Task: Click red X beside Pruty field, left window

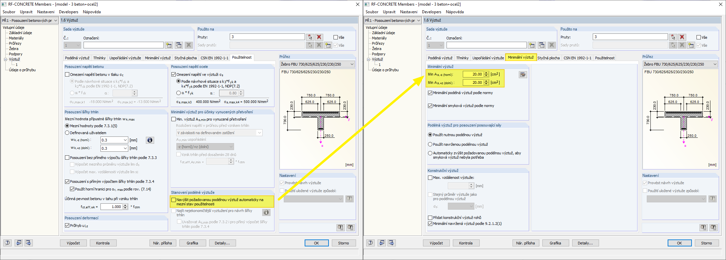Action: [x=319, y=37]
